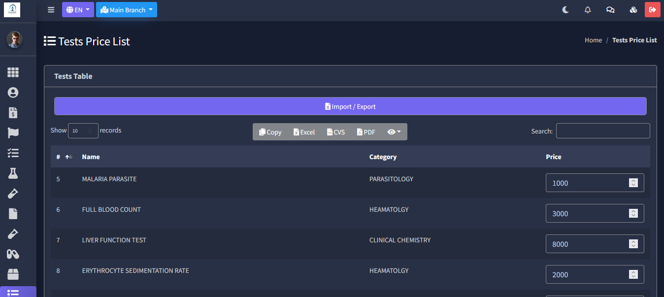
Task: Click the invoice dollar icon in sidebar
Action: tap(13, 113)
